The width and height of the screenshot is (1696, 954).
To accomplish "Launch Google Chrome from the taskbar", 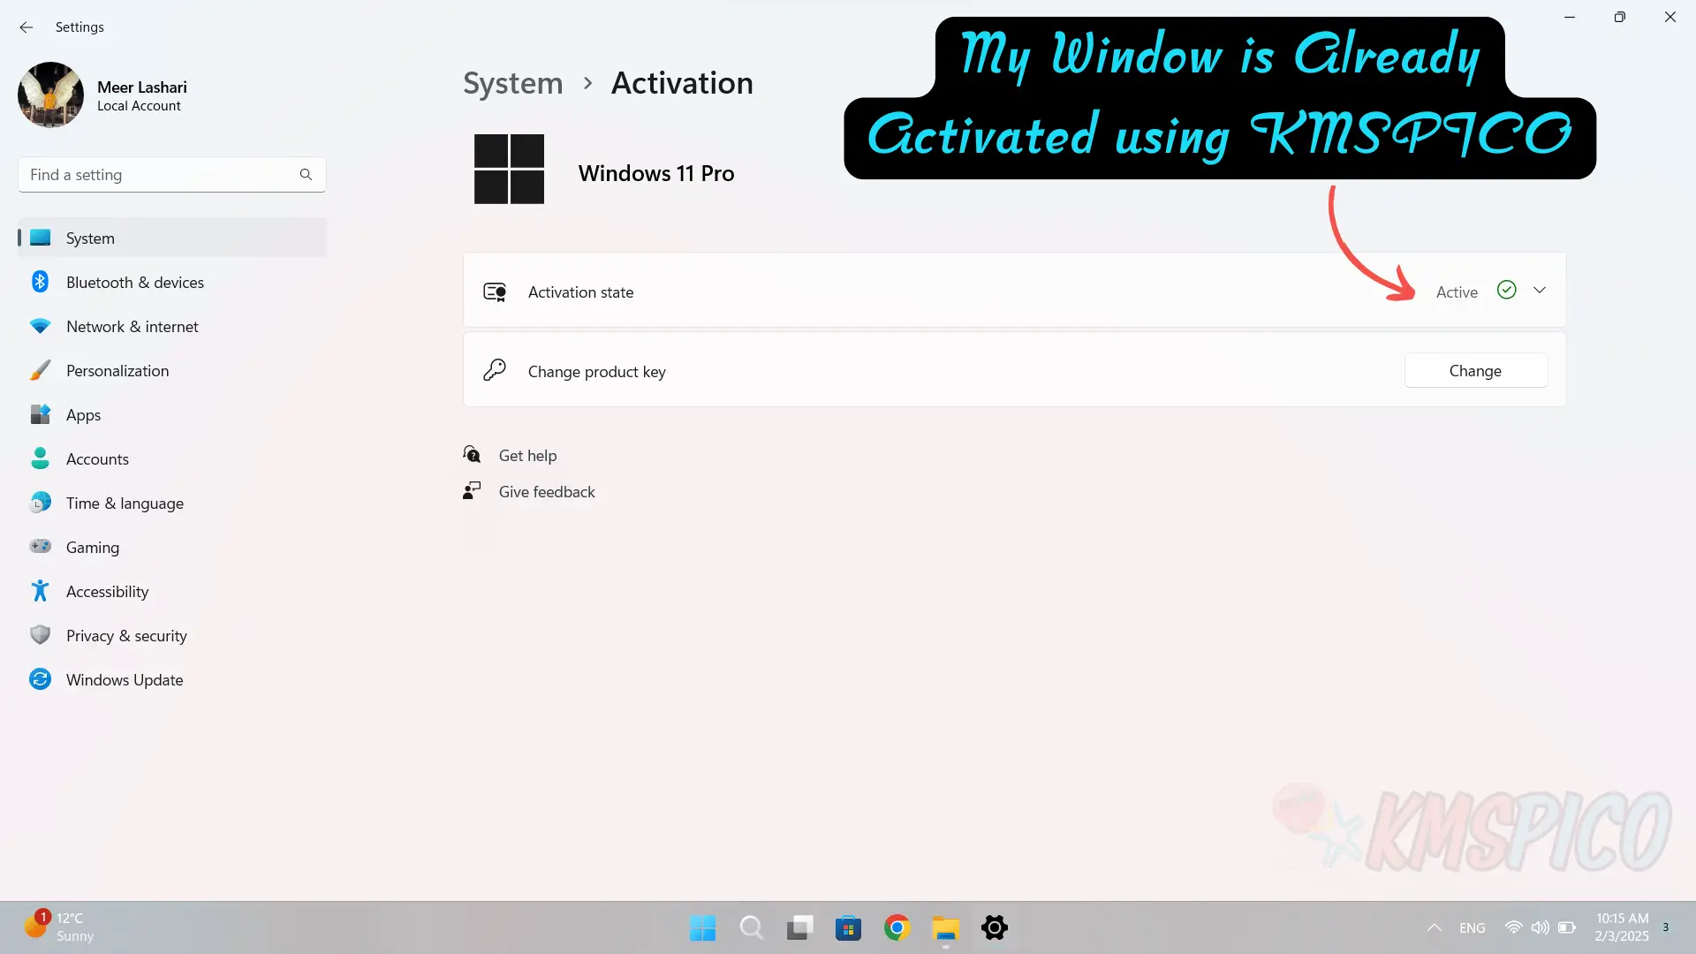I will [897, 927].
